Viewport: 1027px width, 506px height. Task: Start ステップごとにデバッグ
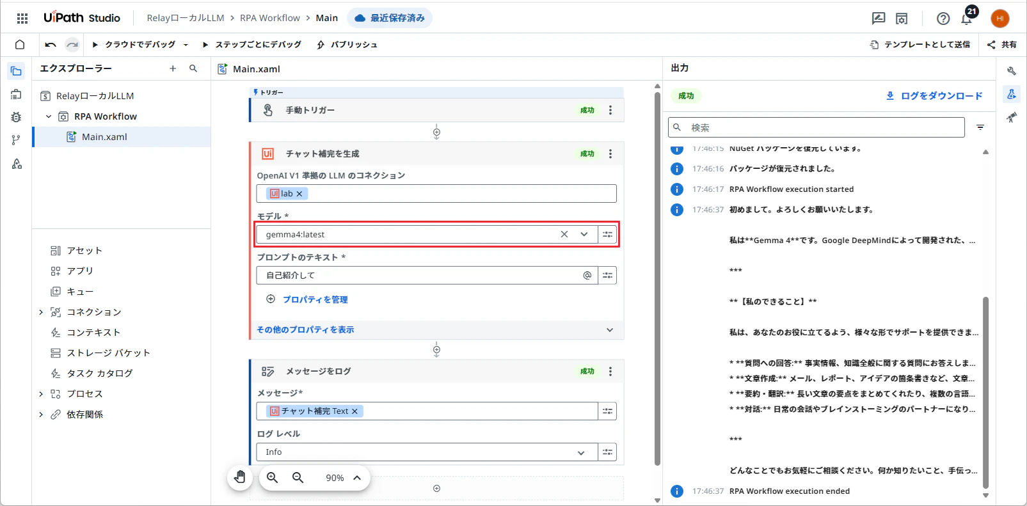point(251,45)
